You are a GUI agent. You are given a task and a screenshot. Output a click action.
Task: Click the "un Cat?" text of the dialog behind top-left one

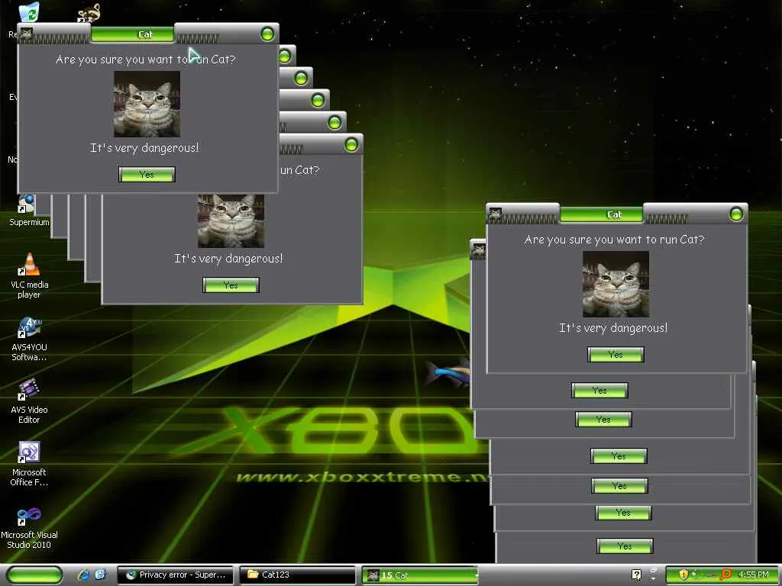[x=299, y=170]
